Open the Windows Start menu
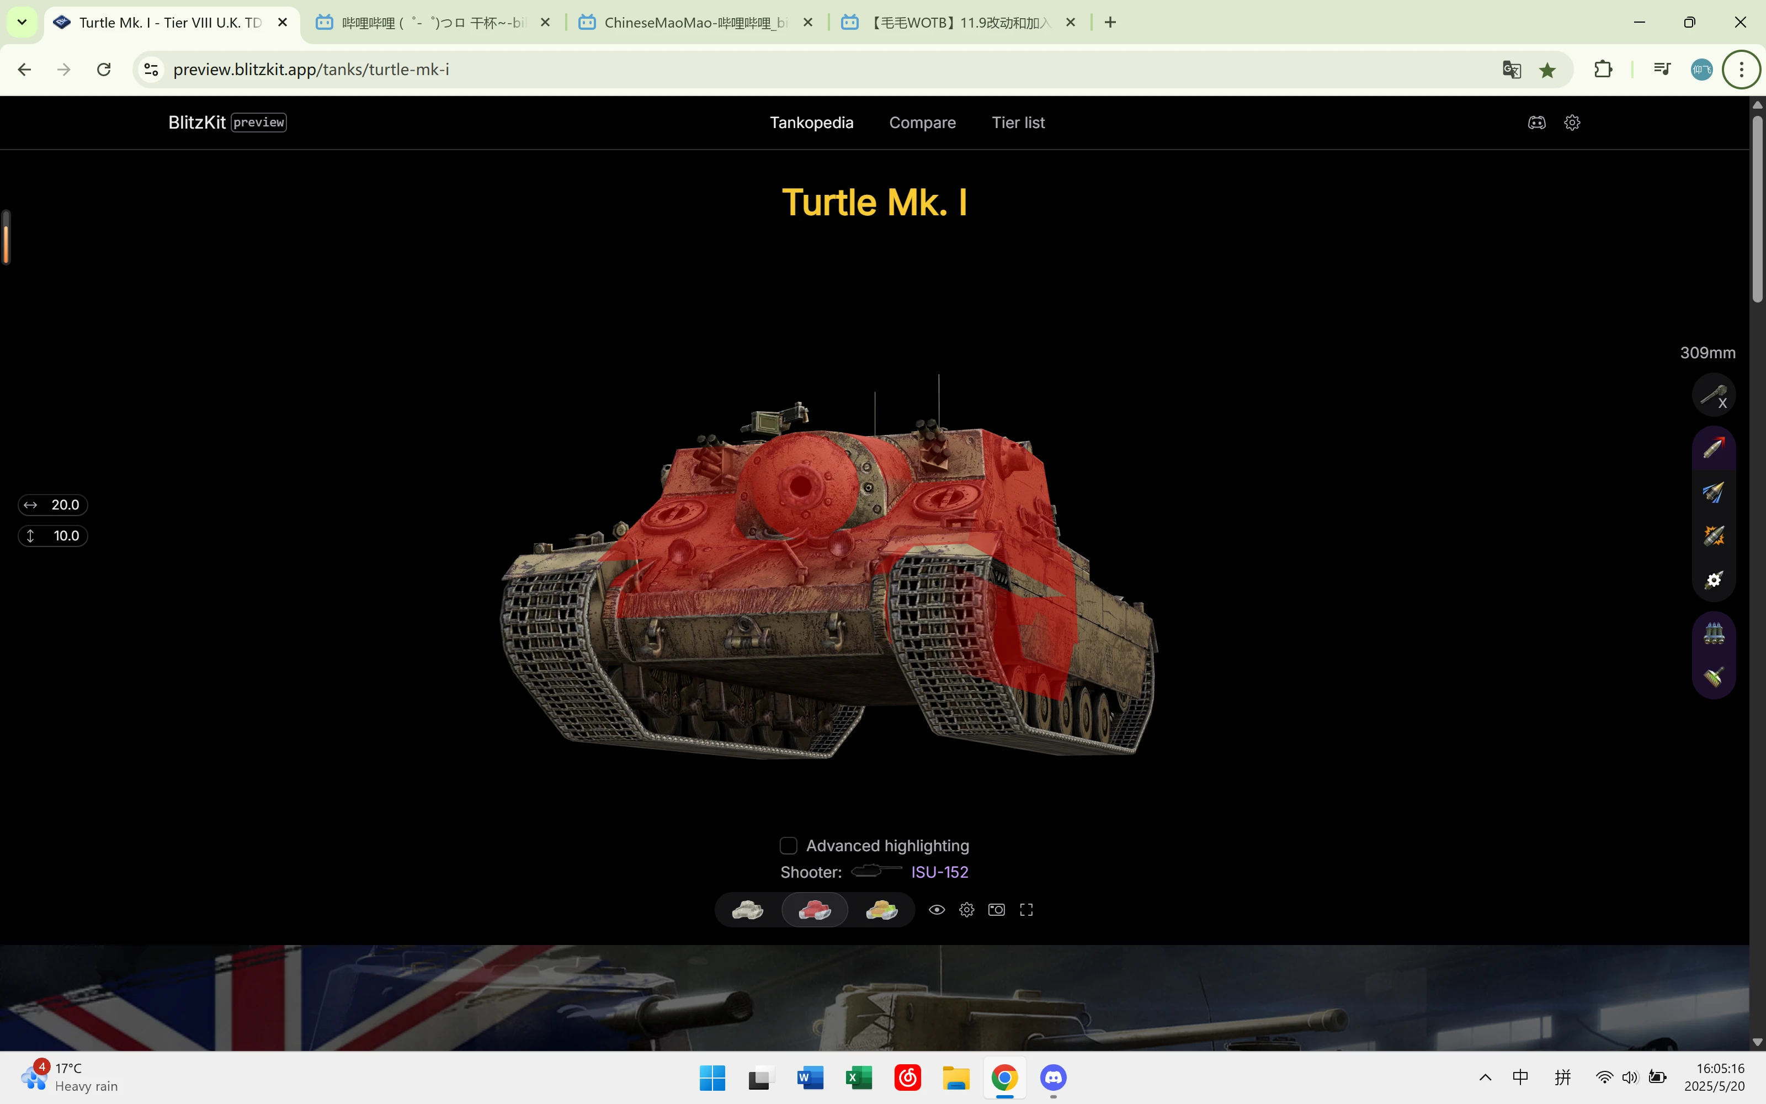Viewport: 1766px width, 1104px height. click(712, 1078)
